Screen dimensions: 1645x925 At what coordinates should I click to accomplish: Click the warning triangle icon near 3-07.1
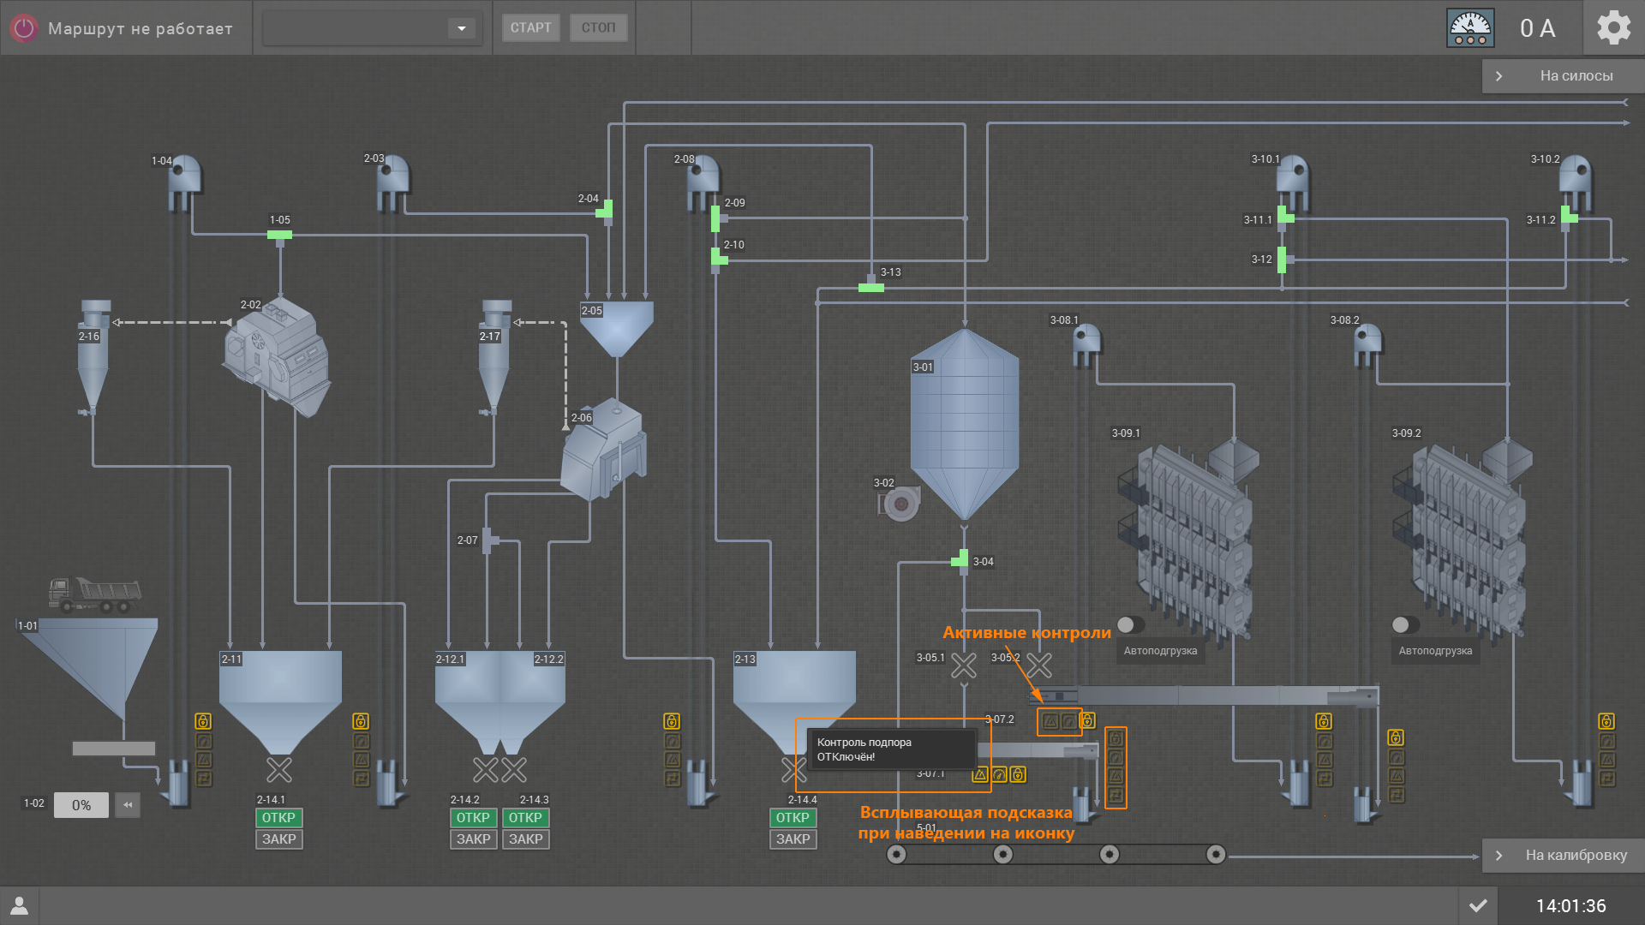[x=980, y=775]
